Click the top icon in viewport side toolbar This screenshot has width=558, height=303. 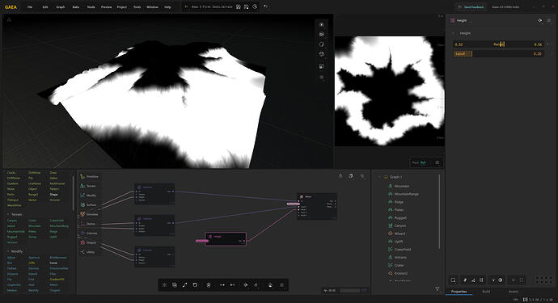[x=322, y=24]
